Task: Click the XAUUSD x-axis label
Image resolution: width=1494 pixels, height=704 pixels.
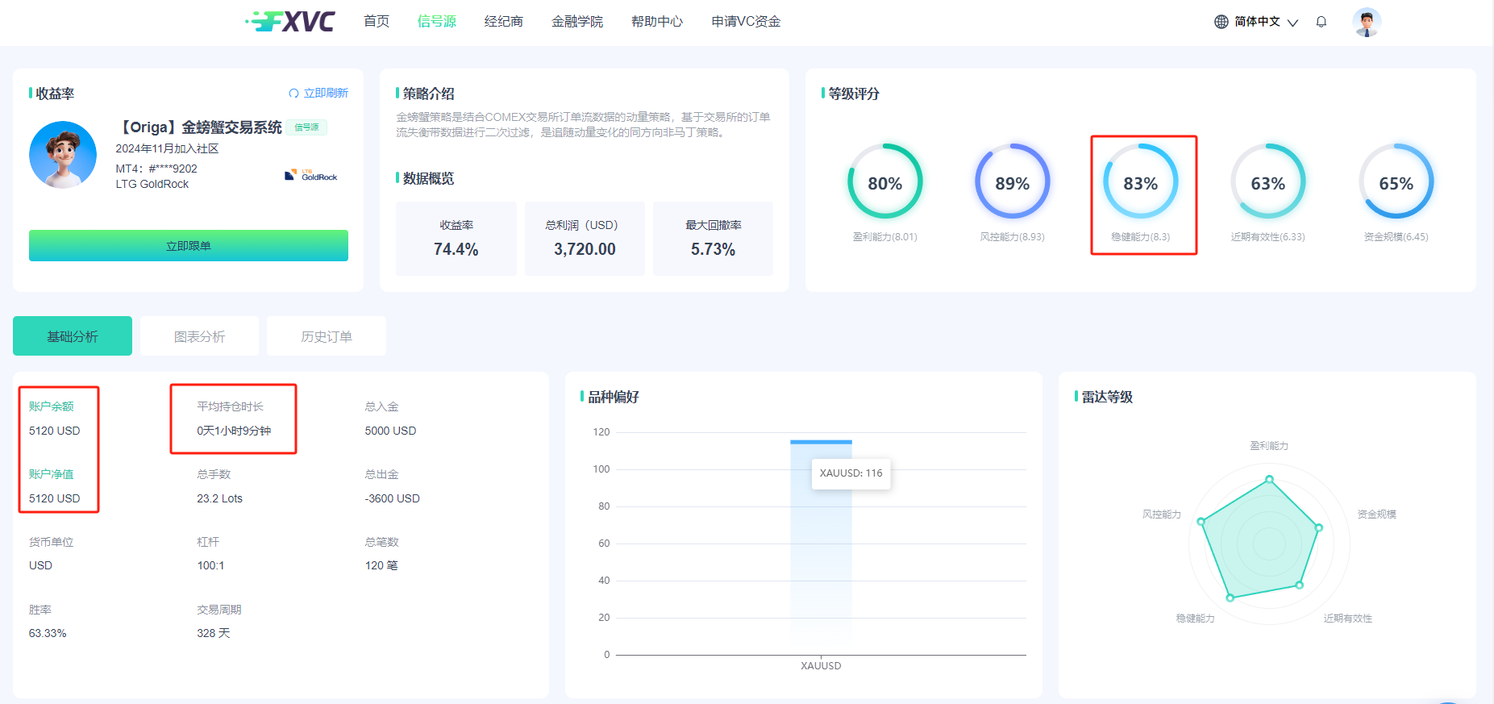Action: pyautogui.click(x=821, y=666)
